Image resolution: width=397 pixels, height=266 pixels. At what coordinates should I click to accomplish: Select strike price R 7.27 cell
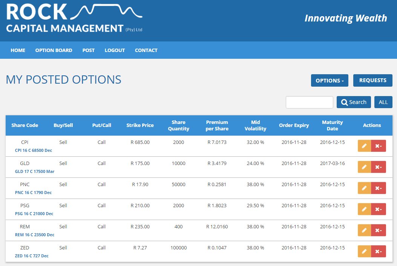[x=140, y=248]
